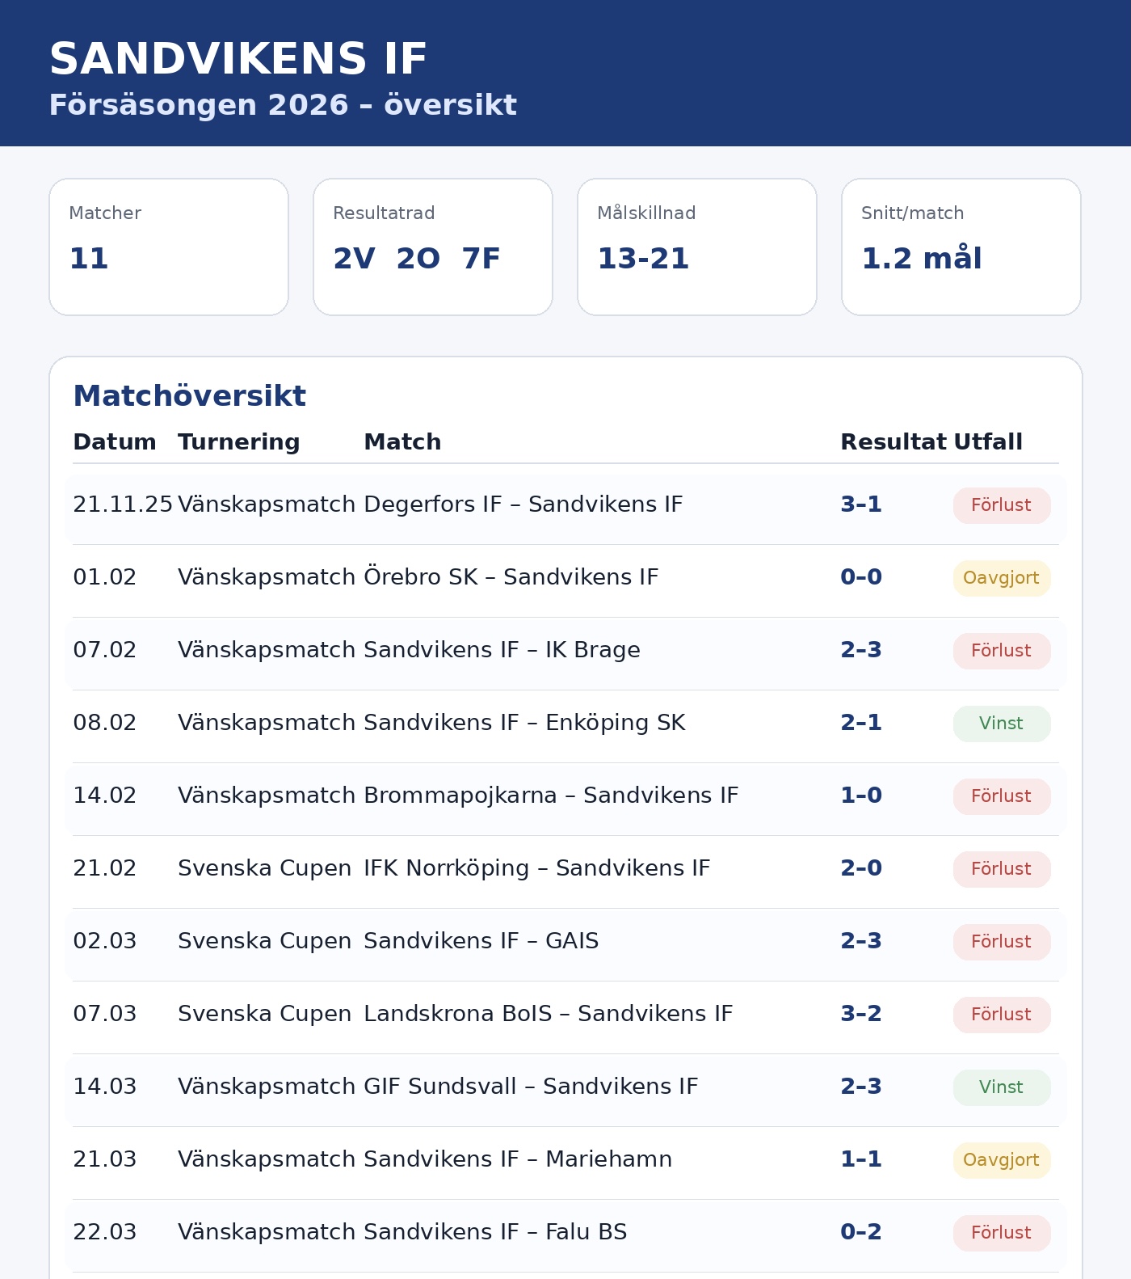Viewport: 1131px width, 1279px height.
Task: Open the Sandvikens IF – IK Brage match
Action: click(x=502, y=650)
